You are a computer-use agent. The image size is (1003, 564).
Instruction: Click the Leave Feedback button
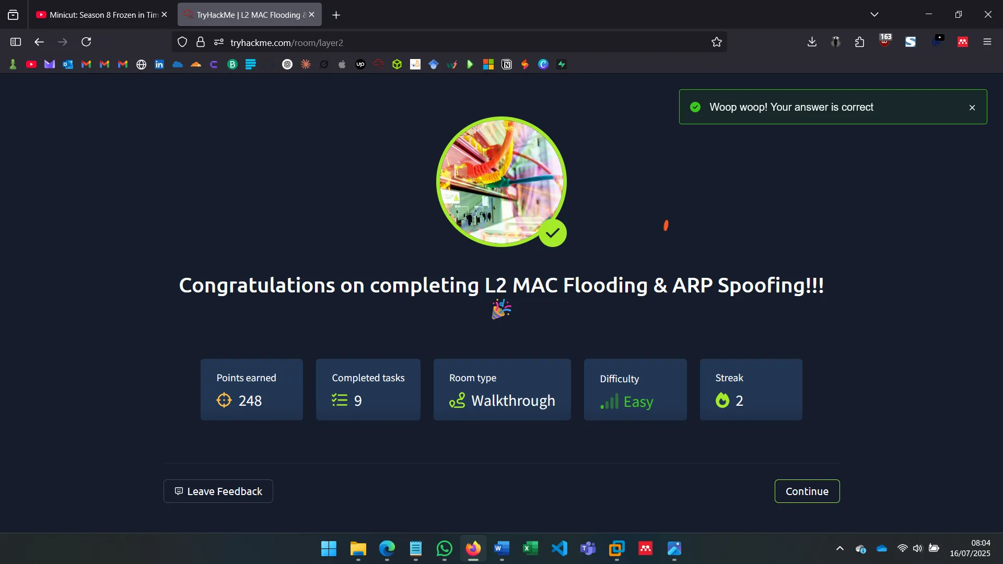(218, 491)
